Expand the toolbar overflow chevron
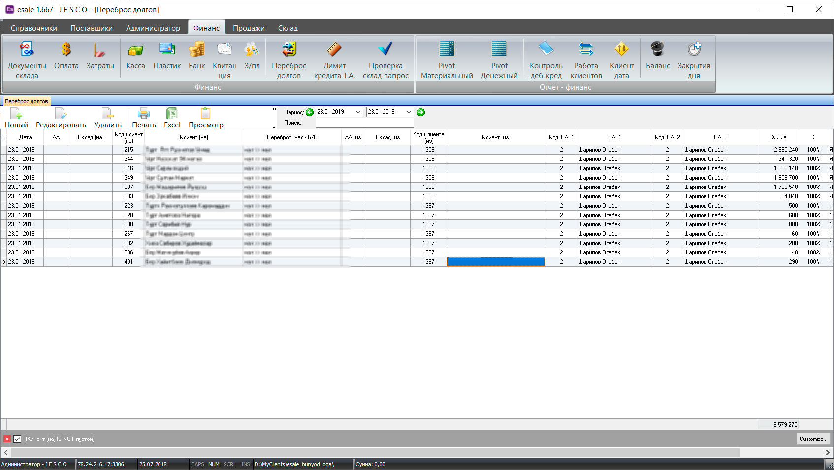The image size is (834, 470). 274,109
